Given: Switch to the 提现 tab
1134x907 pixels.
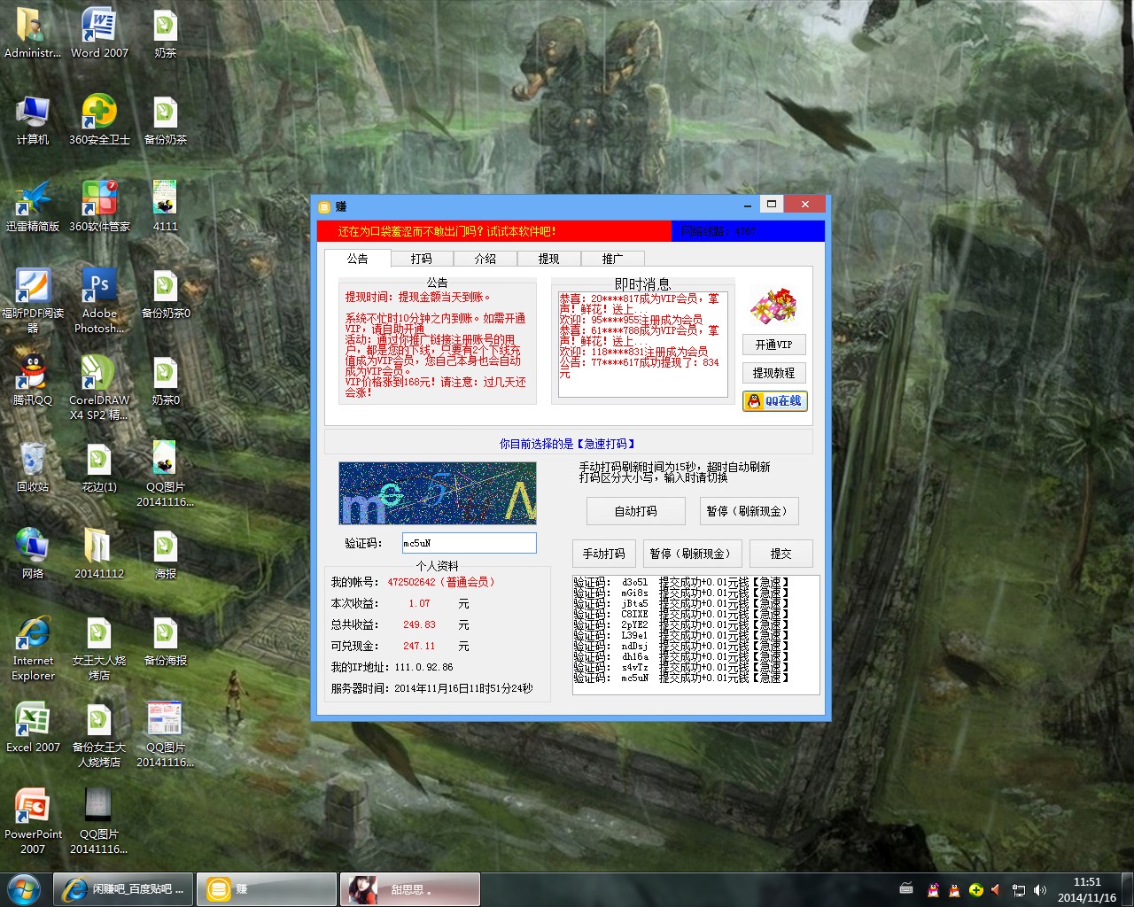Looking at the screenshot, I should pyautogui.click(x=549, y=259).
